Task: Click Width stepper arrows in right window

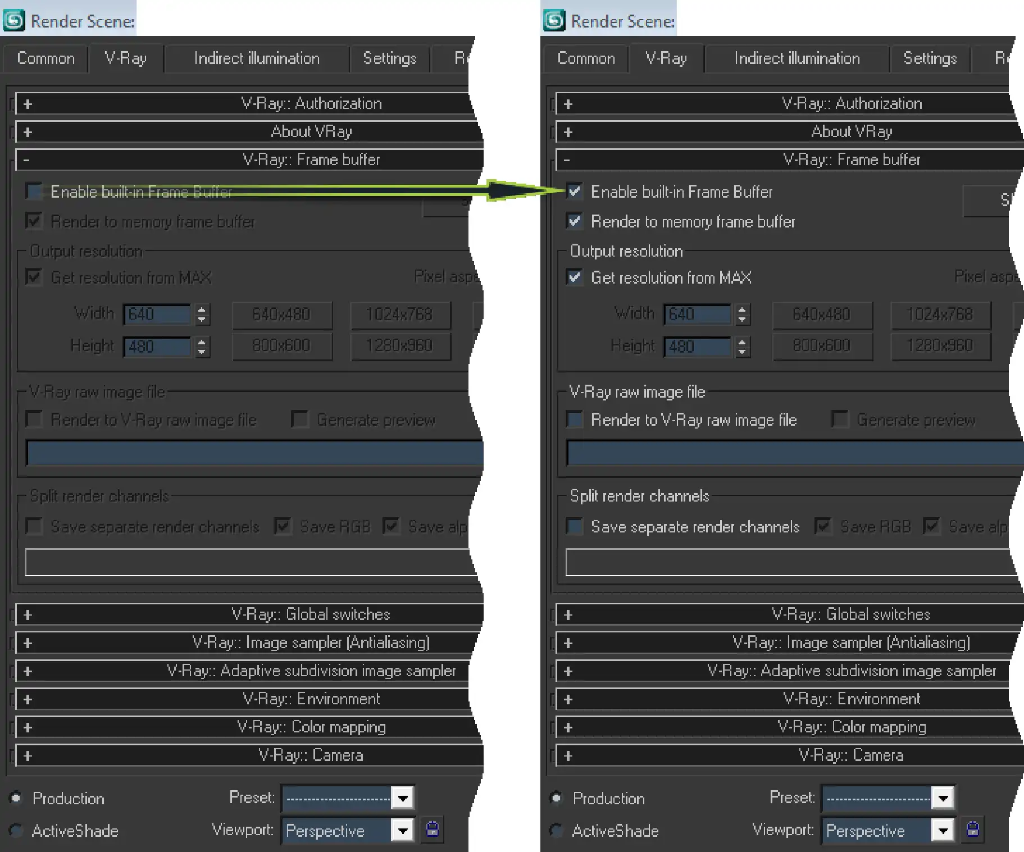Action: coord(742,315)
